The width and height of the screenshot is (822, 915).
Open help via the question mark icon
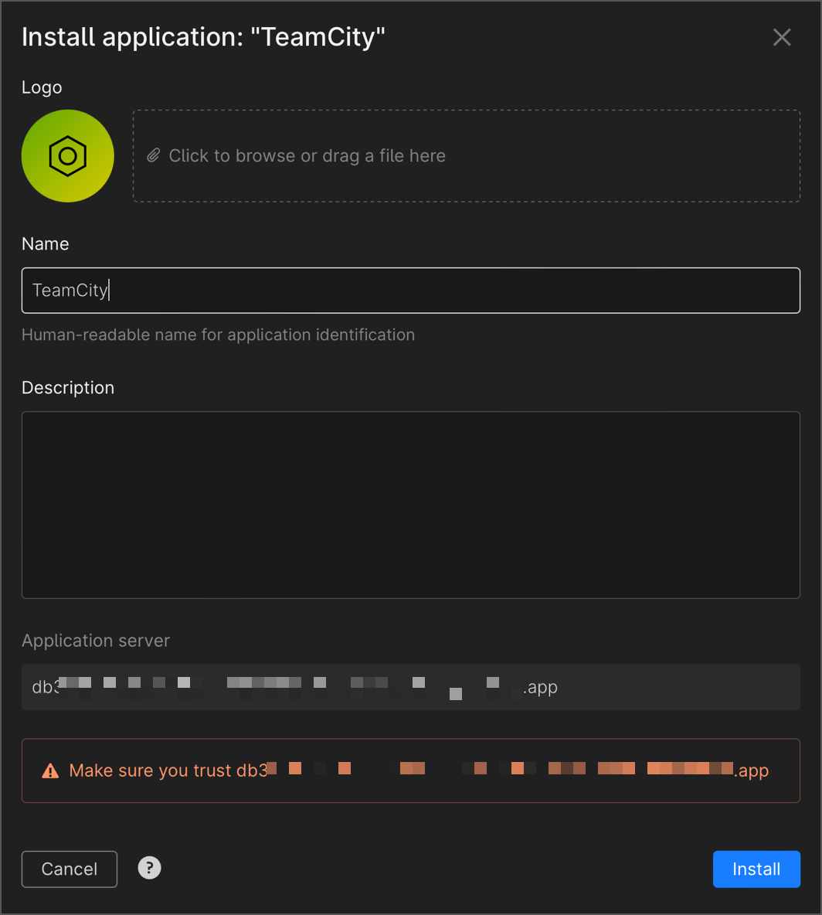(149, 868)
